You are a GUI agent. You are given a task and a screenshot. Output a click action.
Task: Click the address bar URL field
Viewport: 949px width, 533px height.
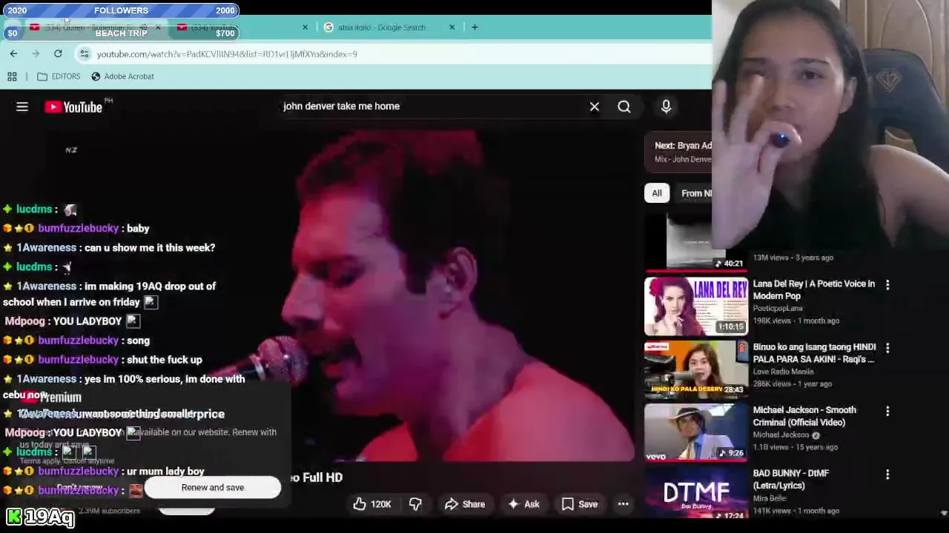coord(393,54)
